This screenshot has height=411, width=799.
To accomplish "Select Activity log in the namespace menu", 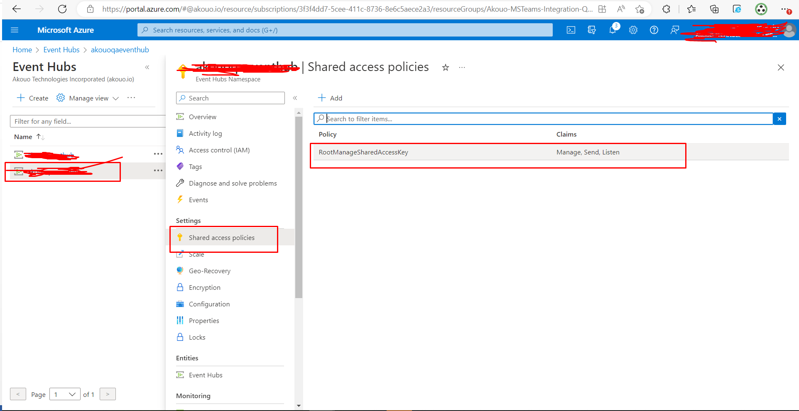I will (205, 133).
